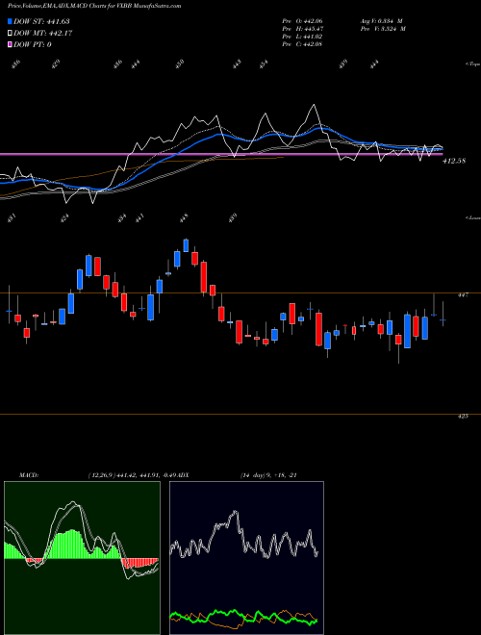The width and height of the screenshot is (481, 635).
Task: Click the MACD heading label
Action: (29, 475)
